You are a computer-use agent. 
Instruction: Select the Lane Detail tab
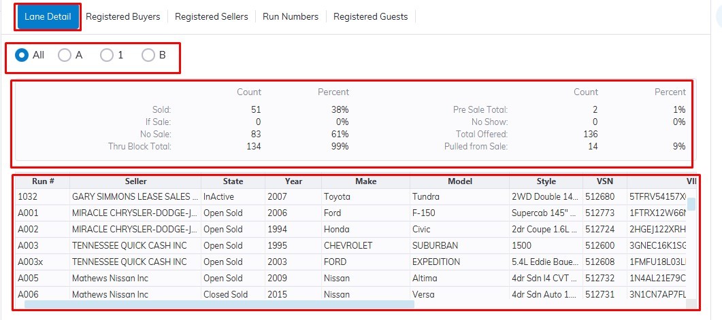48,16
